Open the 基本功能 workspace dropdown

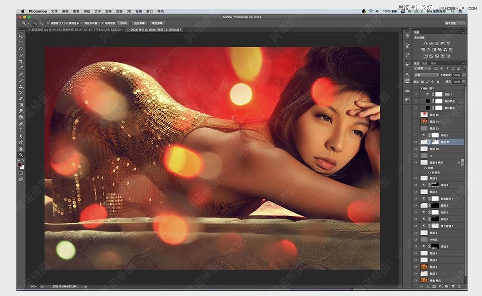455,23
